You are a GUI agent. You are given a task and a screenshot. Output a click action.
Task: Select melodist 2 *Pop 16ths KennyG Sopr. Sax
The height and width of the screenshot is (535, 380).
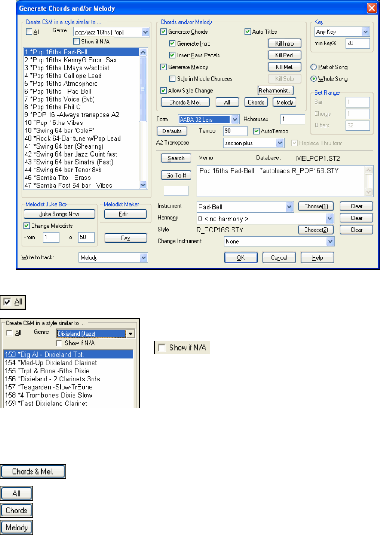coord(81,60)
